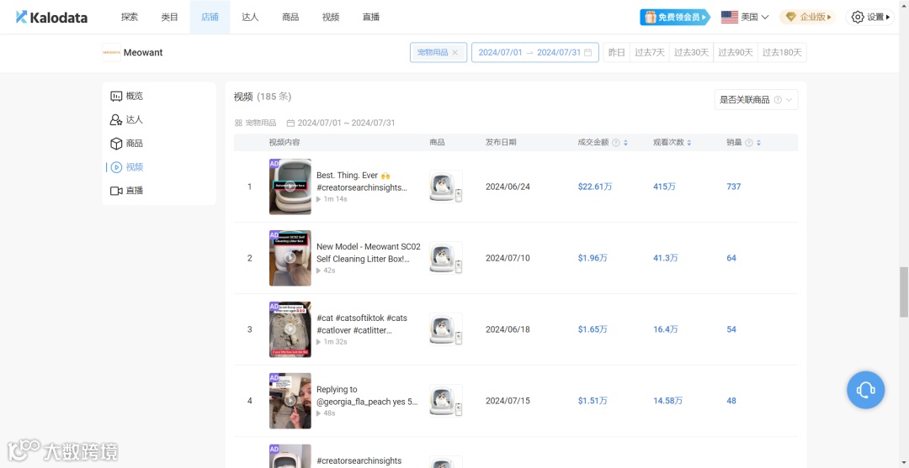Play the #cat #catsoftiktok video thumbnail
The height and width of the screenshot is (468, 909).
click(290, 329)
